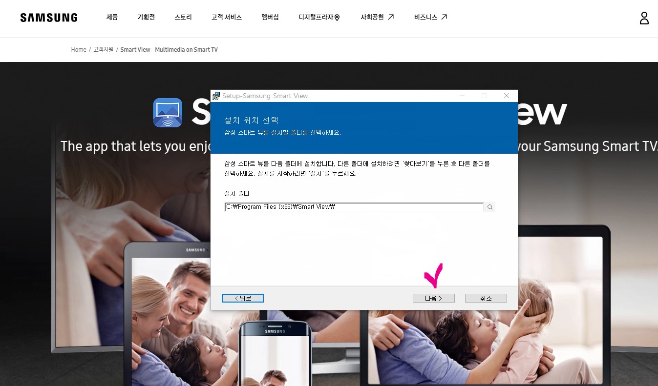Click the Smart View app icon
658x386 pixels.
pyautogui.click(x=168, y=113)
